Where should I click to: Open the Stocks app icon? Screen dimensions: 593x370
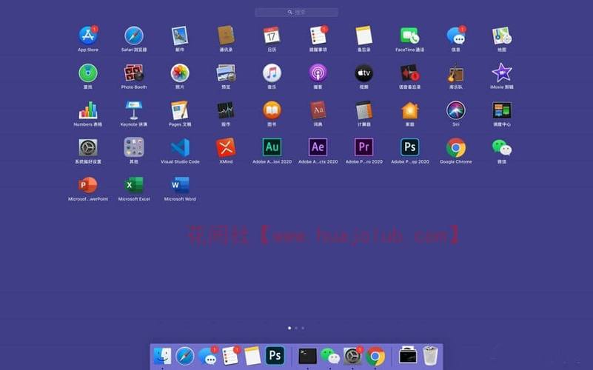(x=226, y=110)
